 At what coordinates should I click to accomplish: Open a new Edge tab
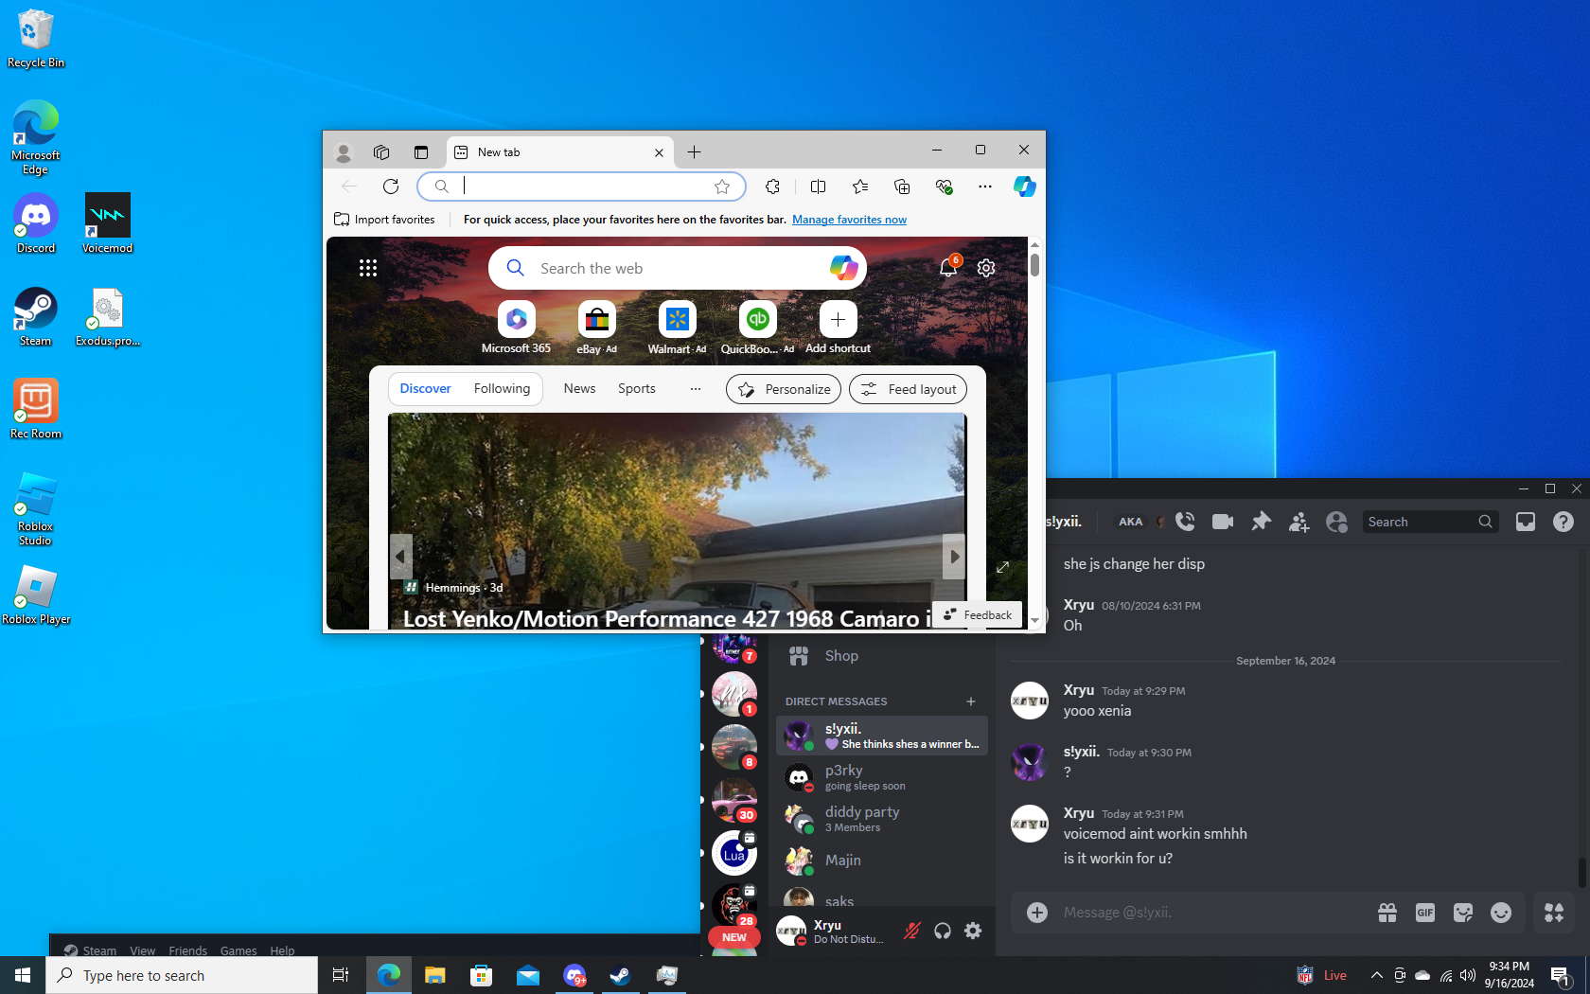tap(694, 152)
